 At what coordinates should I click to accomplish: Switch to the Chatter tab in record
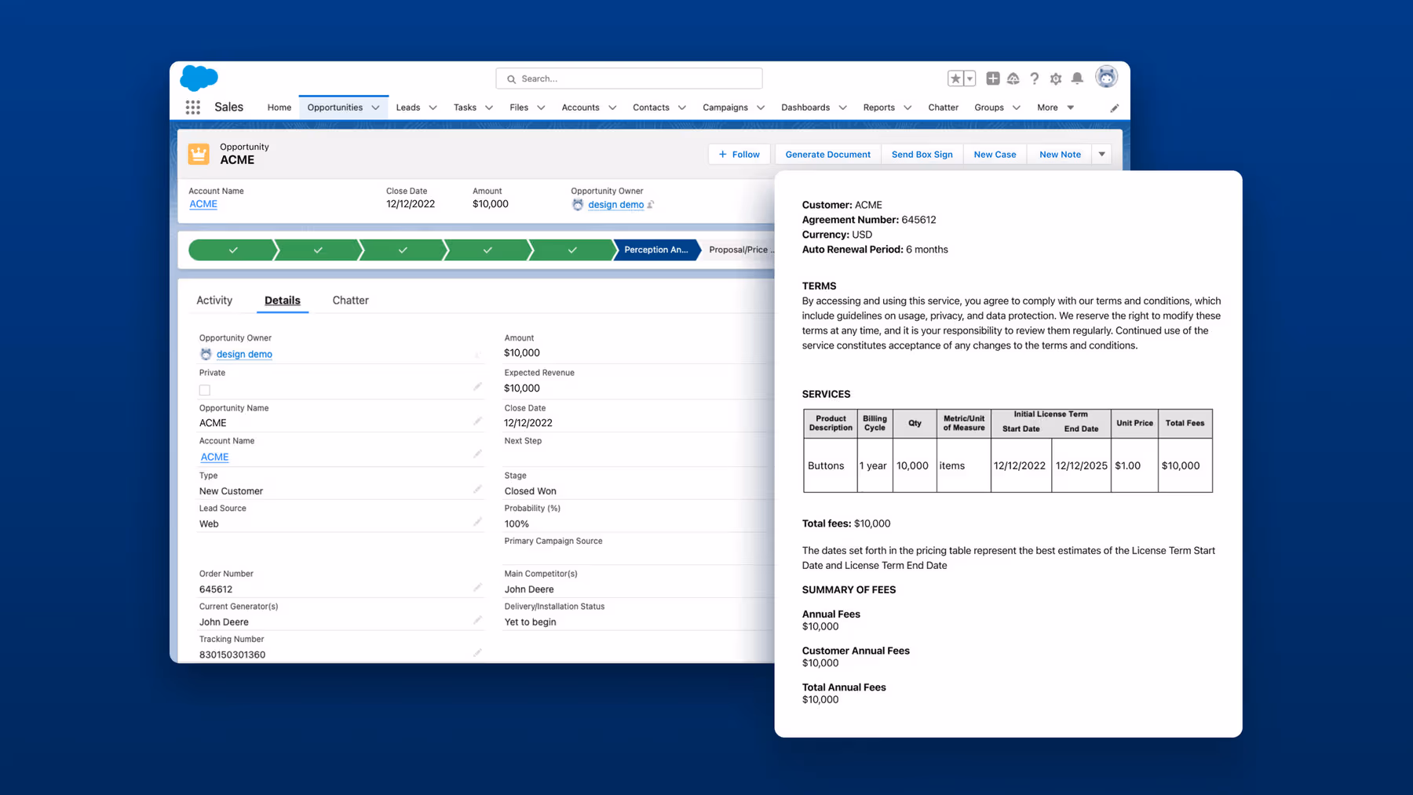350,301
